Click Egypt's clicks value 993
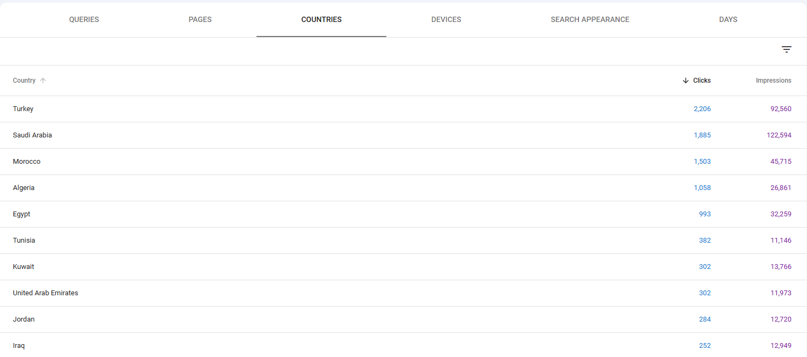Screen dimensions: 807x357 click(x=705, y=214)
